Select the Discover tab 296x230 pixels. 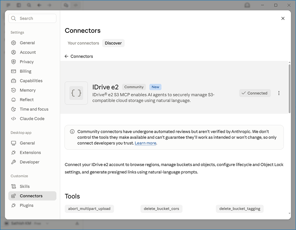pos(113,43)
